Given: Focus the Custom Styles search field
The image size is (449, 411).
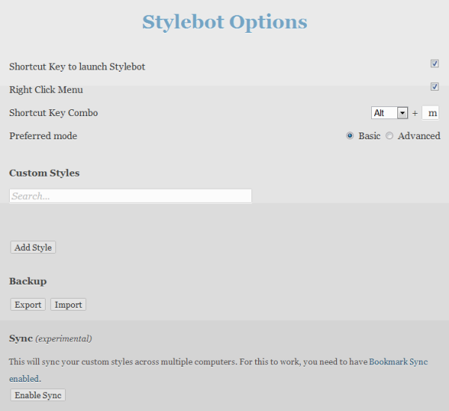Looking at the screenshot, I should [130, 195].
